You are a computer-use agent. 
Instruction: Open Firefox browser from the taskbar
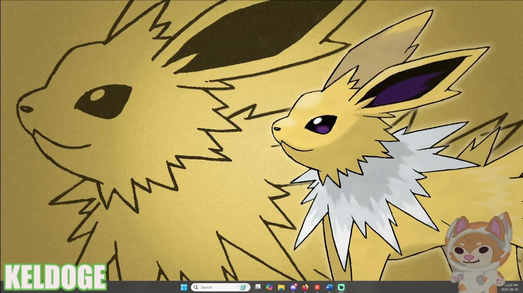305,287
